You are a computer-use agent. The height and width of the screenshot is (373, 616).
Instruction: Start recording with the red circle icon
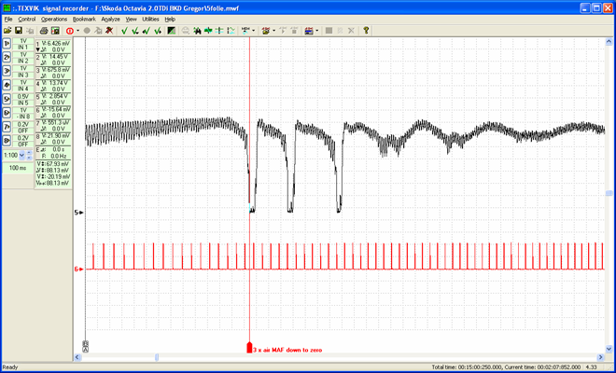coord(70,30)
